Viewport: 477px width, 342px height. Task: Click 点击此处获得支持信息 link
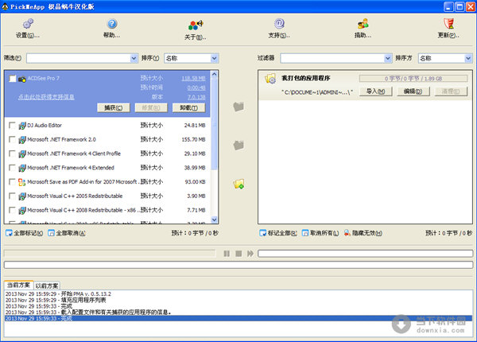46,97
